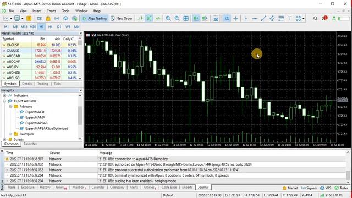Expand the Scripts tree node
The width and height of the screenshot is (352, 198).
(x=4, y=139)
